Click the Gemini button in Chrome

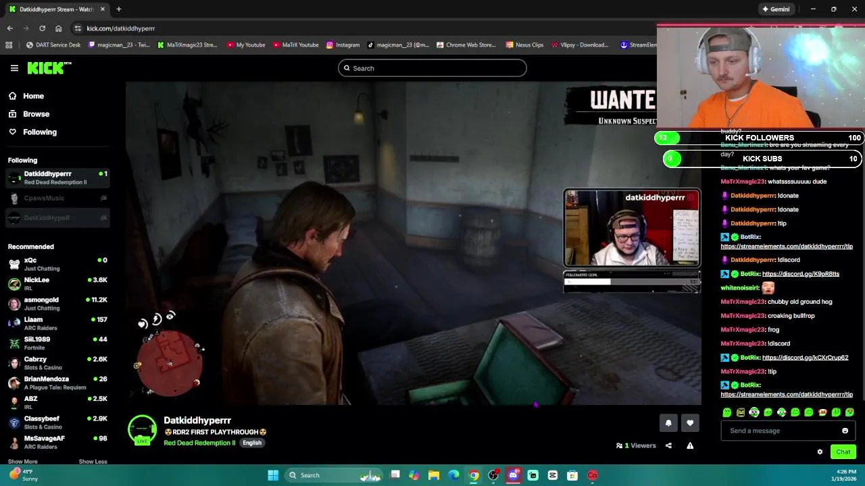[775, 9]
